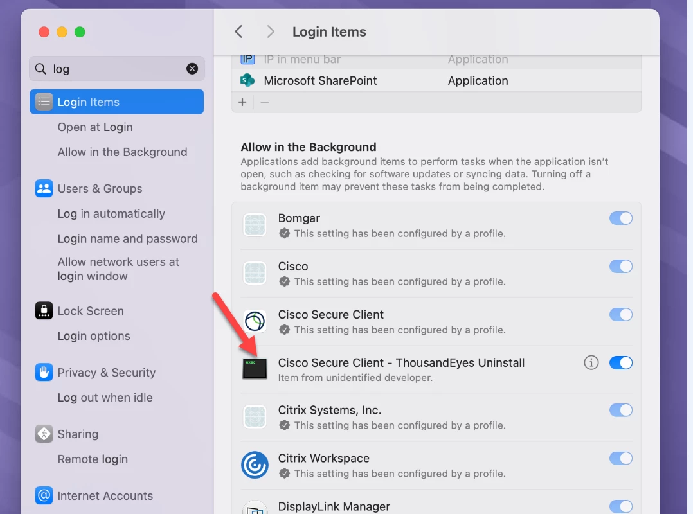
Task: Select 'Allow network users at login window'
Action: click(118, 269)
